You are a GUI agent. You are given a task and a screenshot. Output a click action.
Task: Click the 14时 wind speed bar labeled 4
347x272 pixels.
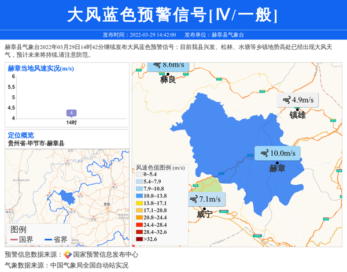click(71, 113)
